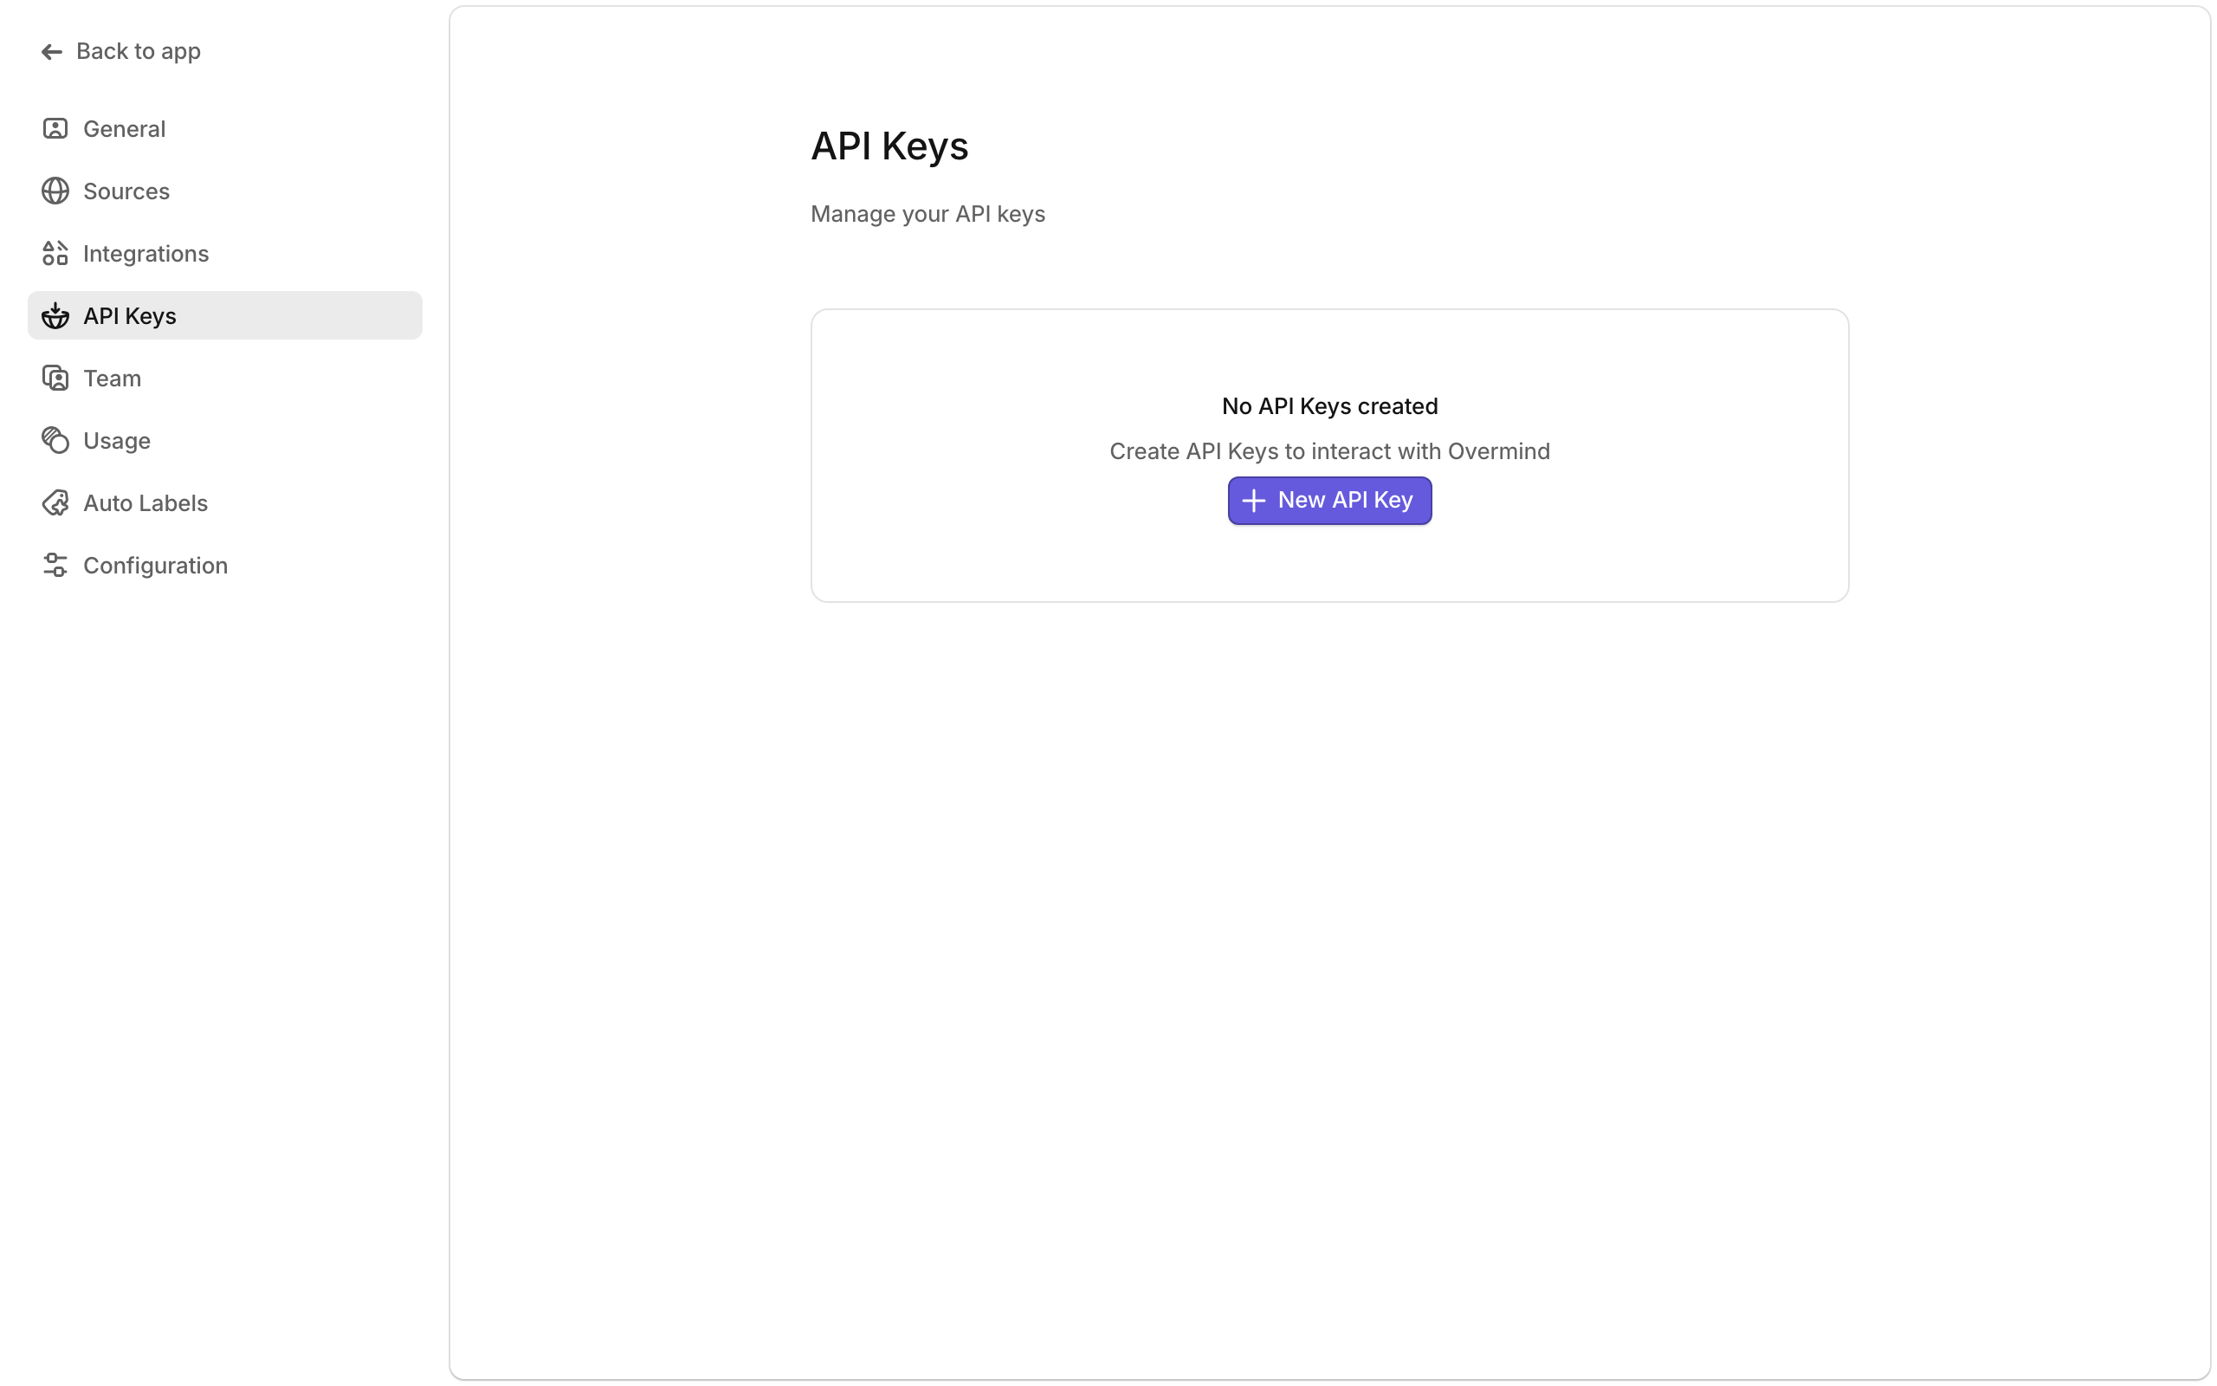This screenshot has width=2217, height=1386.
Task: Select the API Keys key icon
Action: (x=55, y=315)
